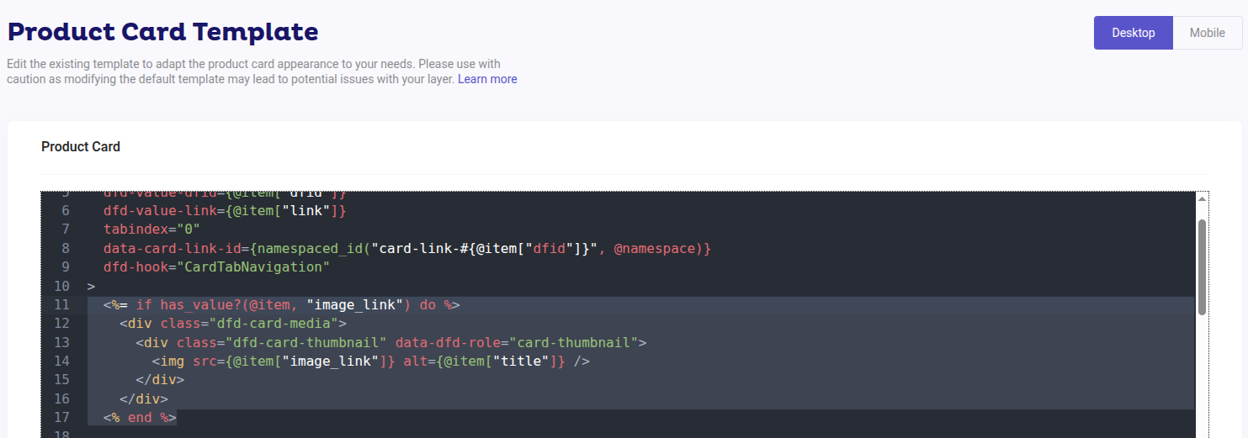Click the <% end %> code line

pos(140,417)
